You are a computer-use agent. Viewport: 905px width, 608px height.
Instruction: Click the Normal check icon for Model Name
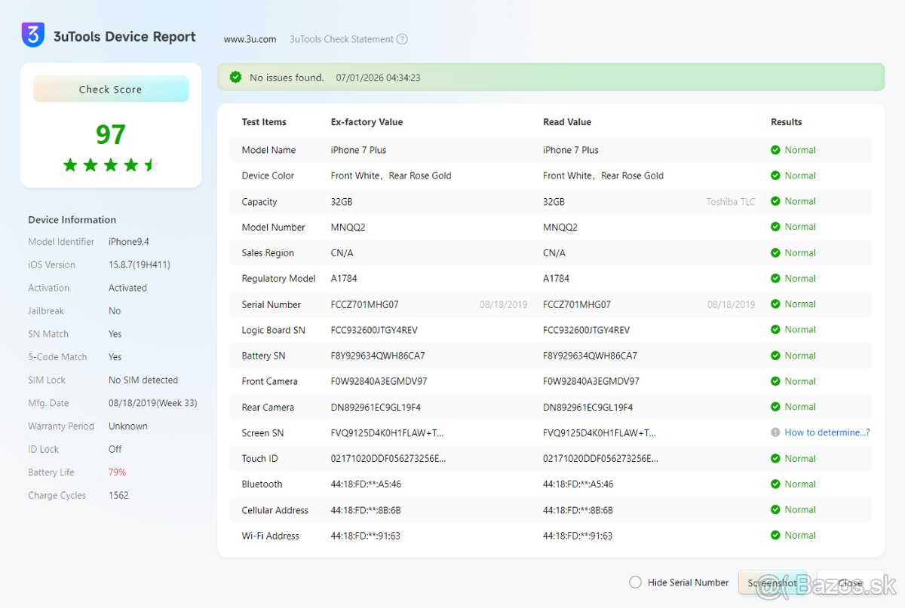coord(775,150)
